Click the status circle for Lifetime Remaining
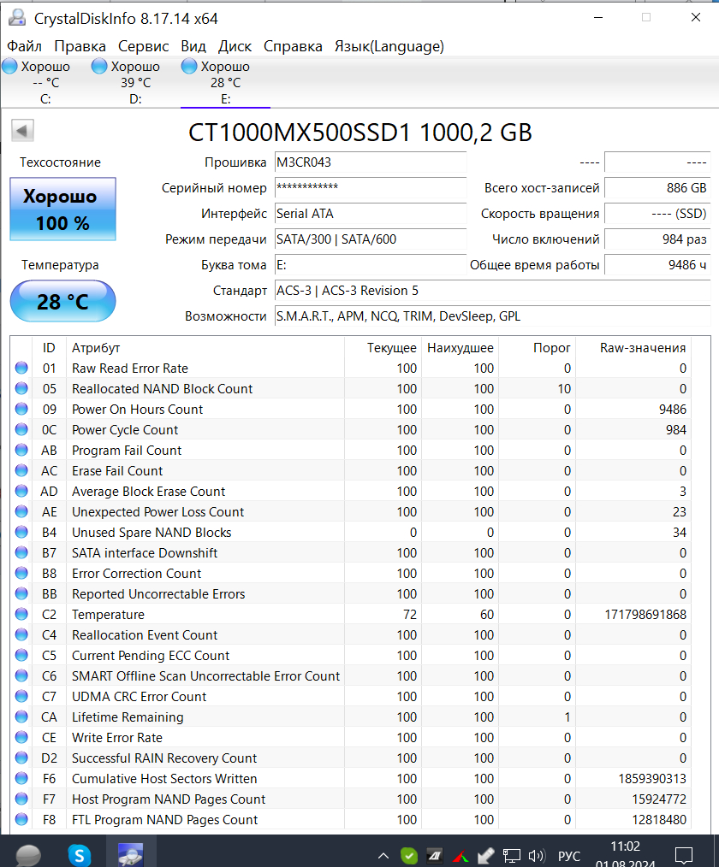Viewport: 719px width, 867px height. [21, 717]
